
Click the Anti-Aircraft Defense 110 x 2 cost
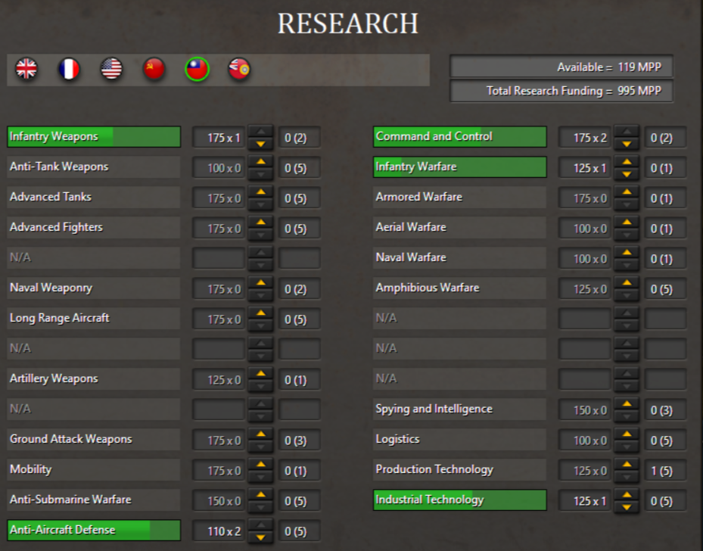[219, 531]
